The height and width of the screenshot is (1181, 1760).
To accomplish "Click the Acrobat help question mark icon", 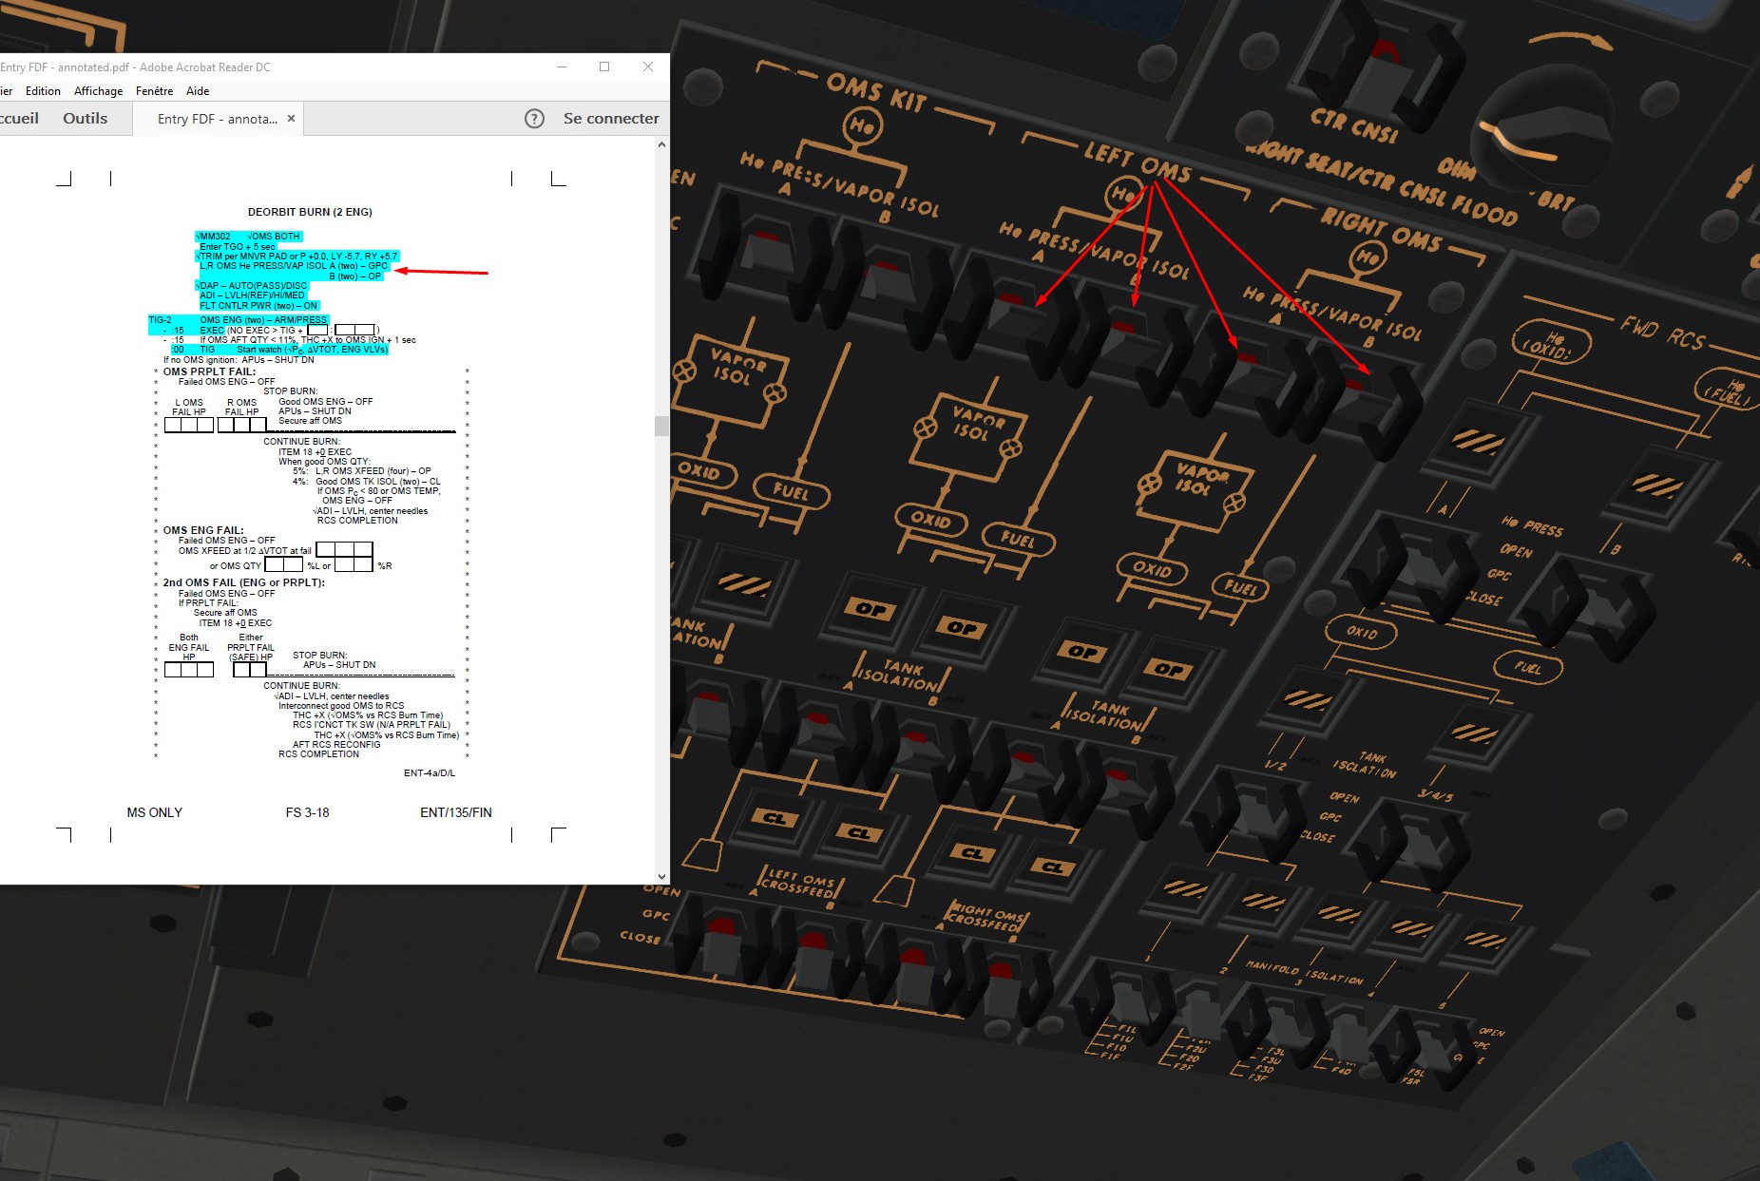I will coord(534,119).
